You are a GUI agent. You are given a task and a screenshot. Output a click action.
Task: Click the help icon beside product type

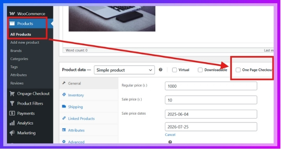[160, 70]
